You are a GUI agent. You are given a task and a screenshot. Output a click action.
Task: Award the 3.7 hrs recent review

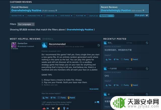click(134, 59)
